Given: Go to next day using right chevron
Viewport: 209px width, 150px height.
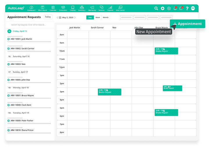Looking at the screenshot, I should 75,17.
